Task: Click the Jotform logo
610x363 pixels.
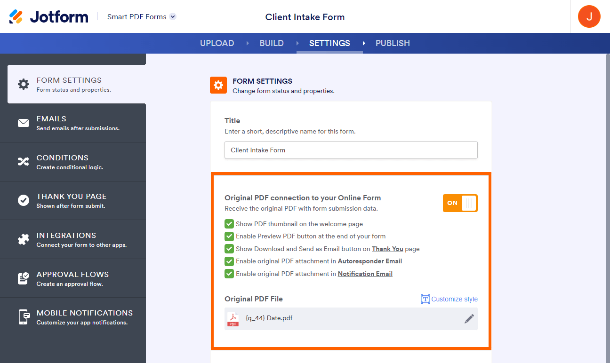Action: 48,17
